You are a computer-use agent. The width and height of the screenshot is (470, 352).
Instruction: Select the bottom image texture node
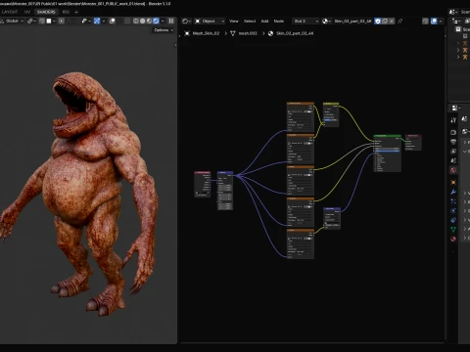301,243
